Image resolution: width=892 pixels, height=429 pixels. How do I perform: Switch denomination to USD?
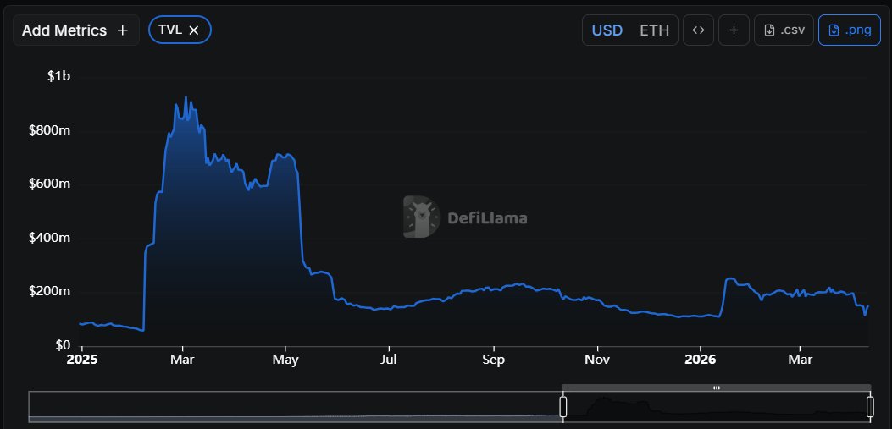pos(607,30)
